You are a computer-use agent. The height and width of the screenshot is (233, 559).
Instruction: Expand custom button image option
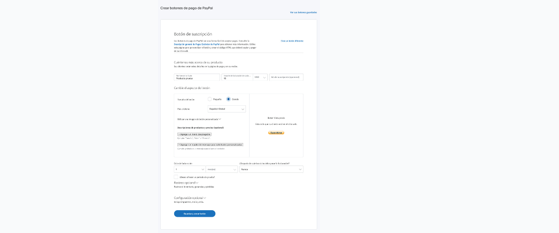pos(199,119)
